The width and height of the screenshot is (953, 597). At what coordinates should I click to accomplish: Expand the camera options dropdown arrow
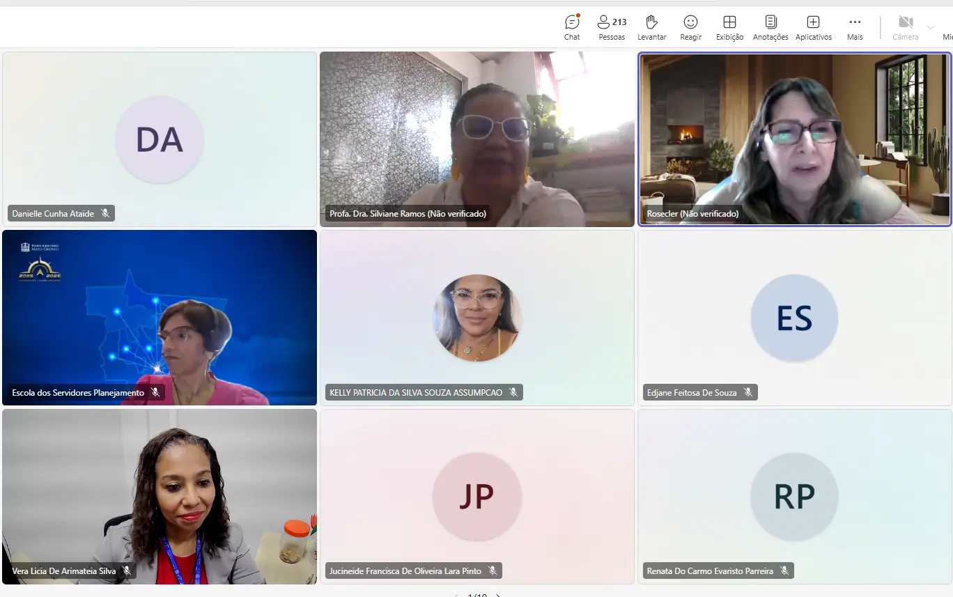click(930, 28)
